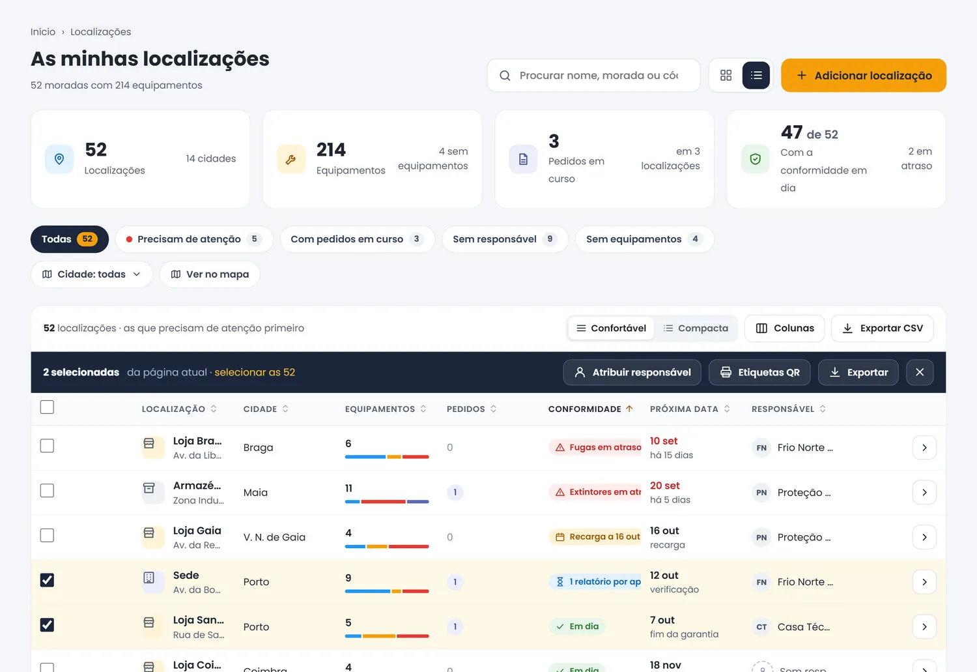This screenshot has height=672, width=977.
Task: Dismiss the selection bar with X
Action: click(920, 372)
